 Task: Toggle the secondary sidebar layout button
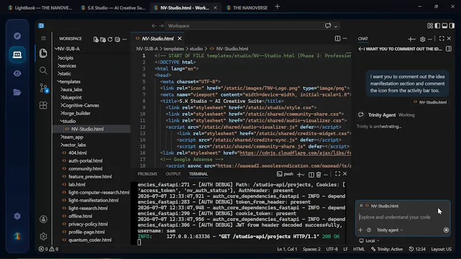pyautogui.click(x=452, y=26)
